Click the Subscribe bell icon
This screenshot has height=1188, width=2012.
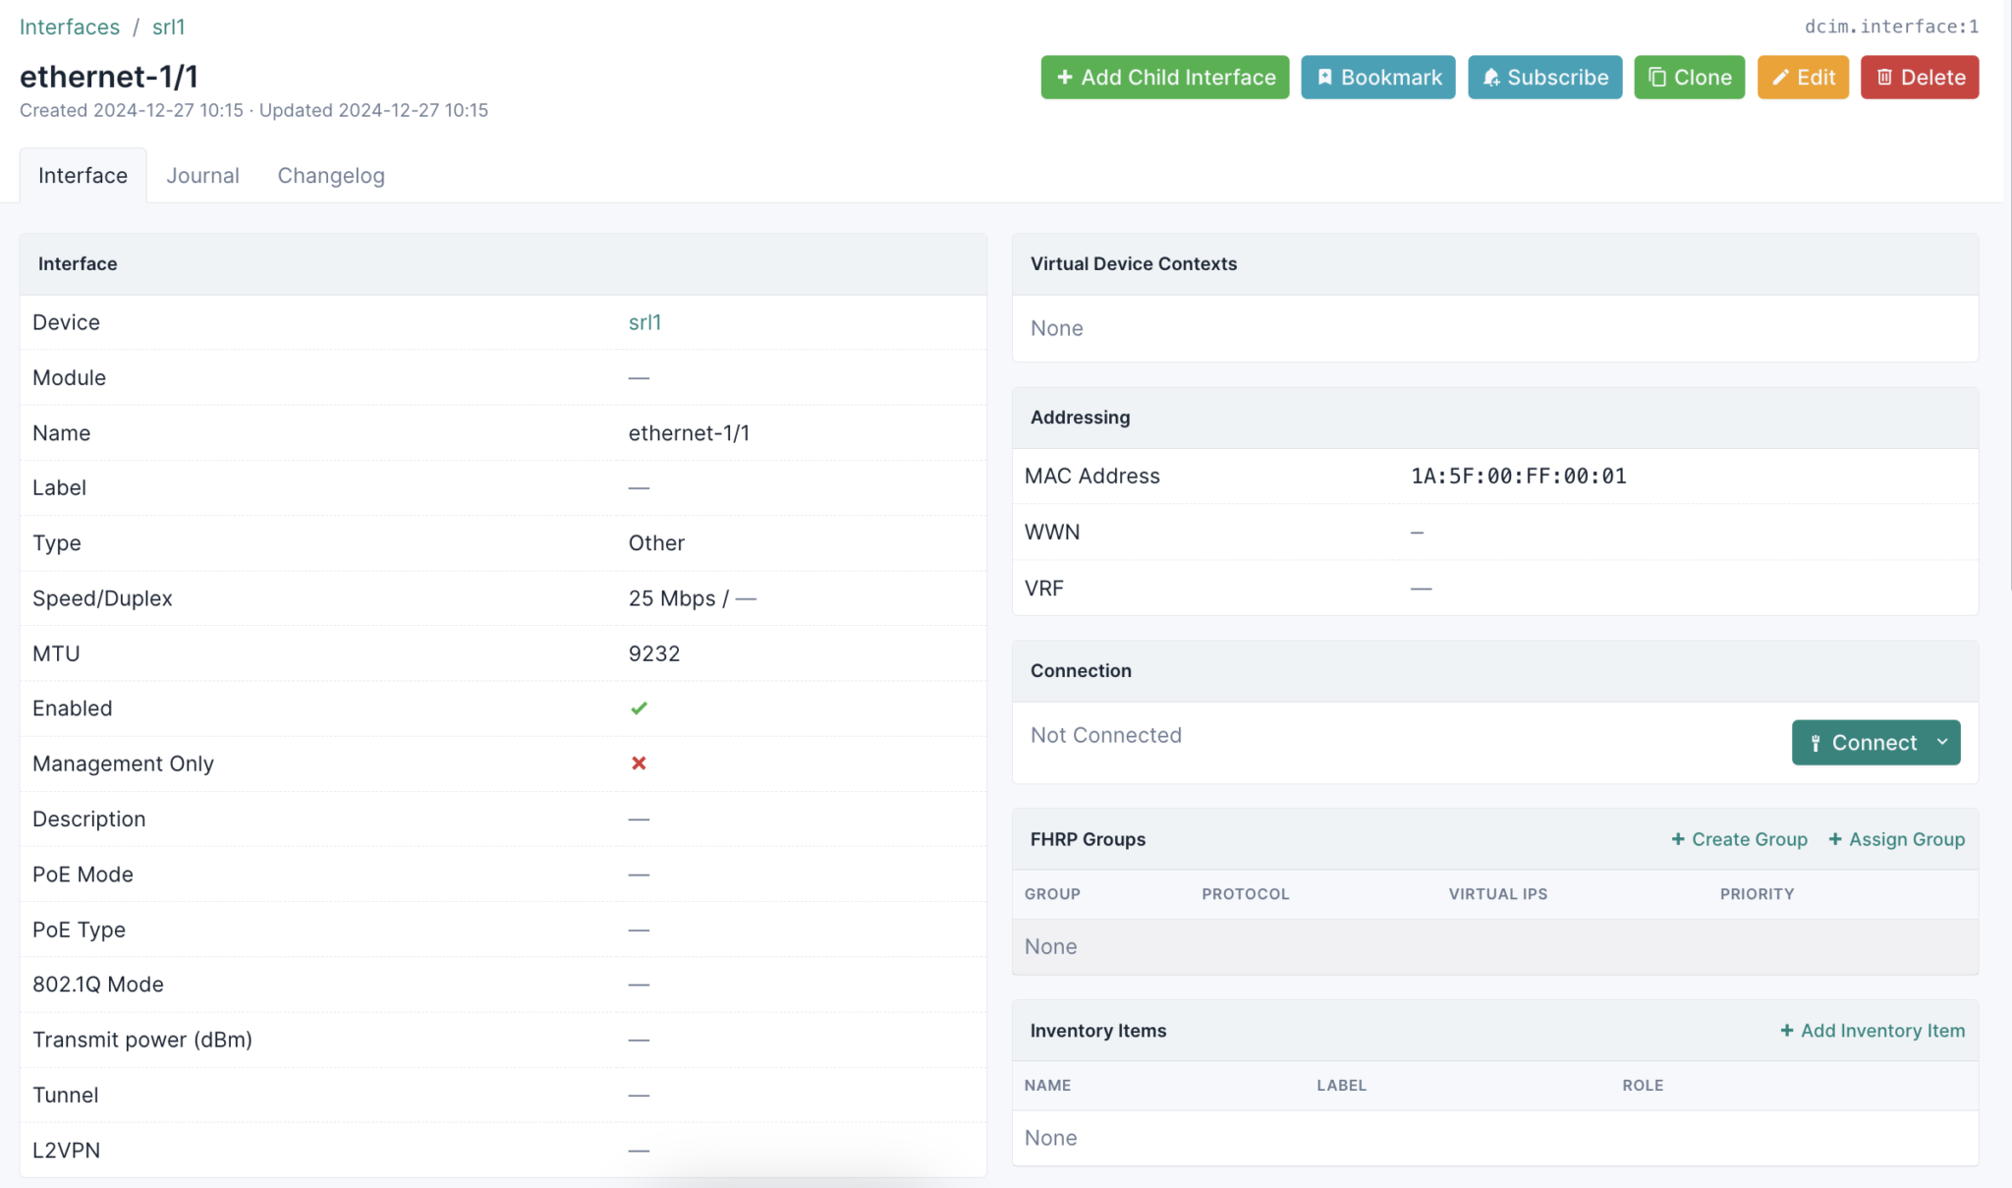(x=1491, y=78)
